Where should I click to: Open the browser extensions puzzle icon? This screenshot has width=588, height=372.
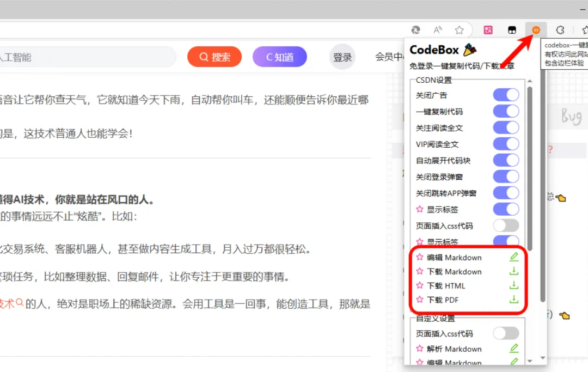pos(560,30)
